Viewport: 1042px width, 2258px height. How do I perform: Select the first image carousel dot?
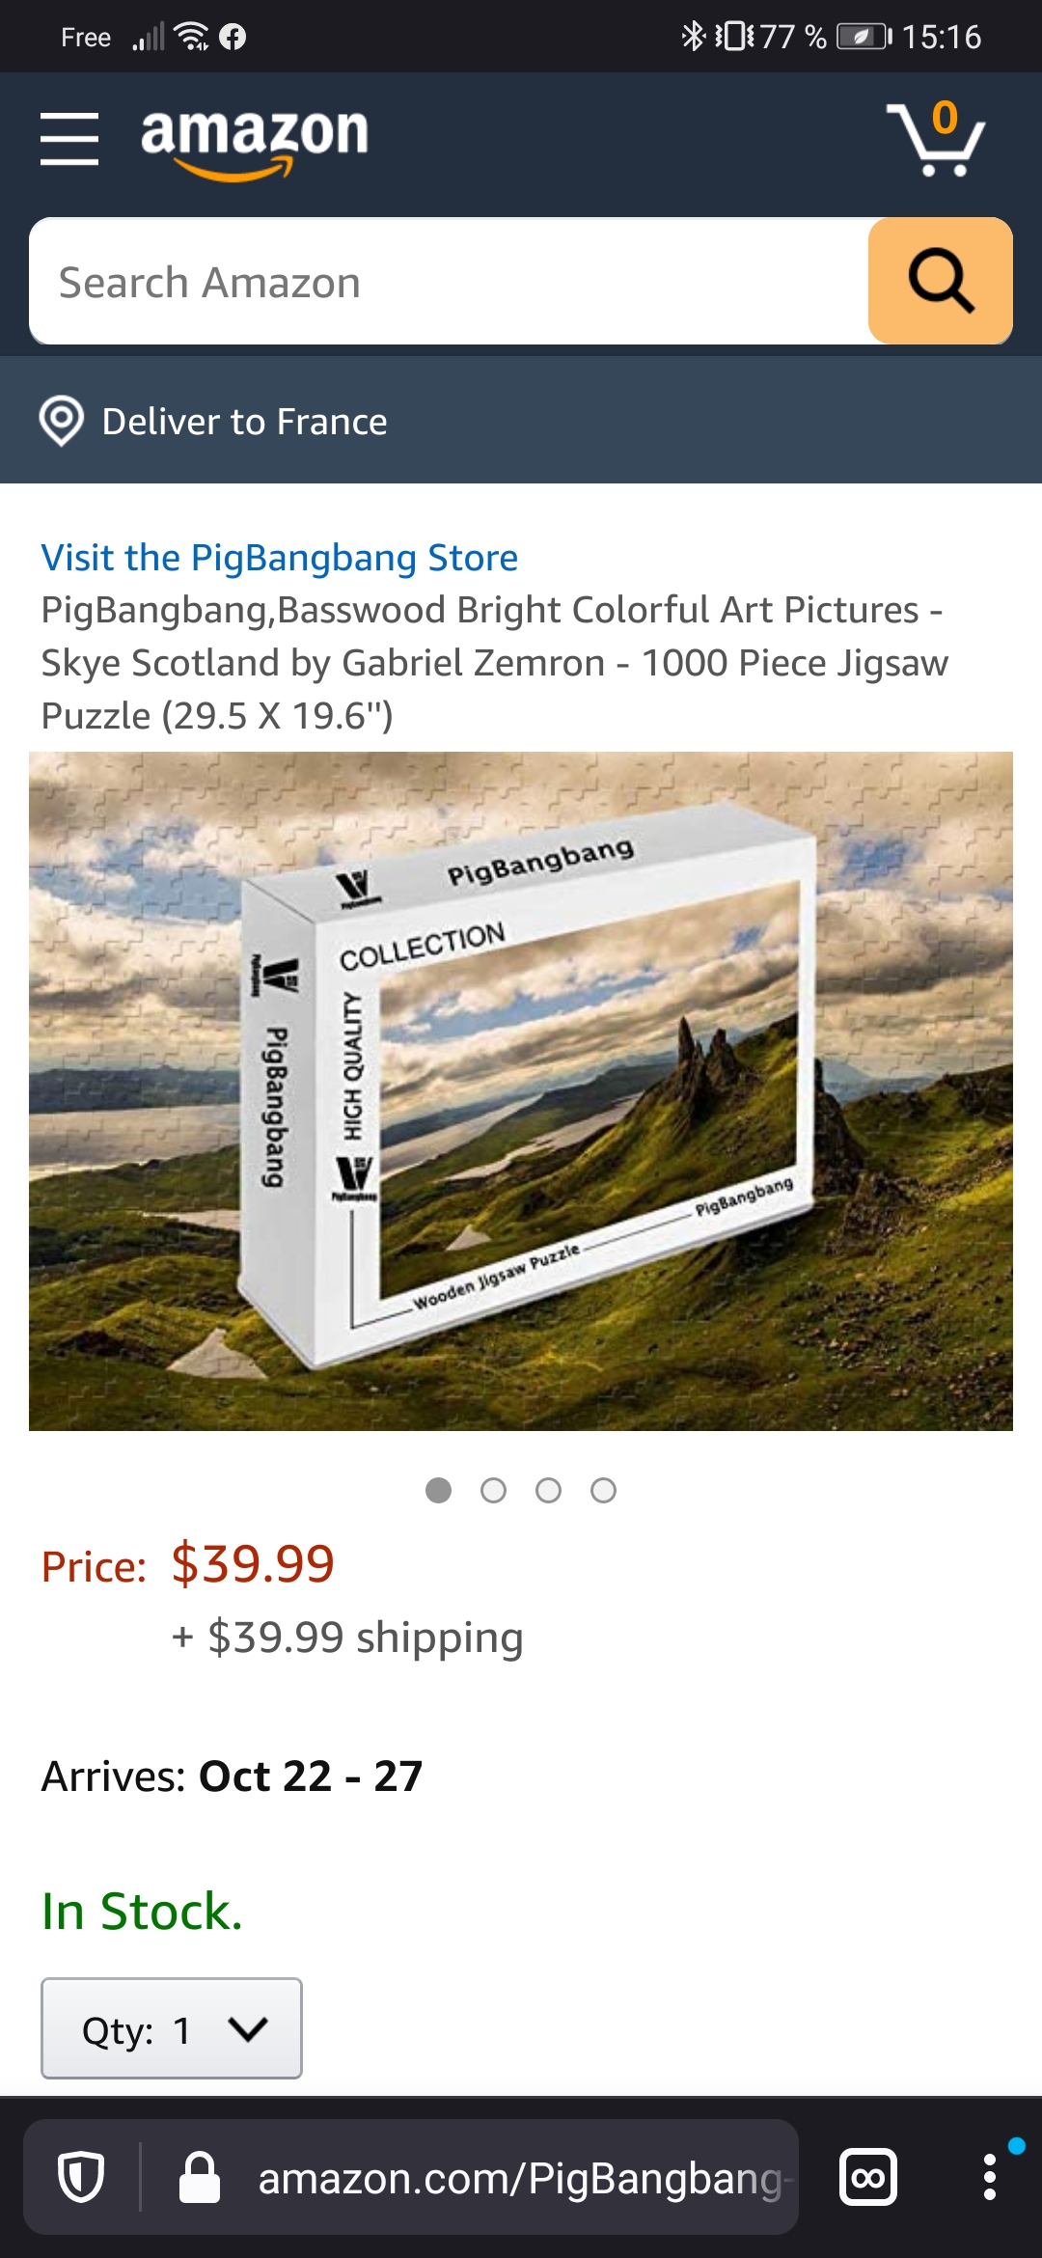click(439, 1491)
